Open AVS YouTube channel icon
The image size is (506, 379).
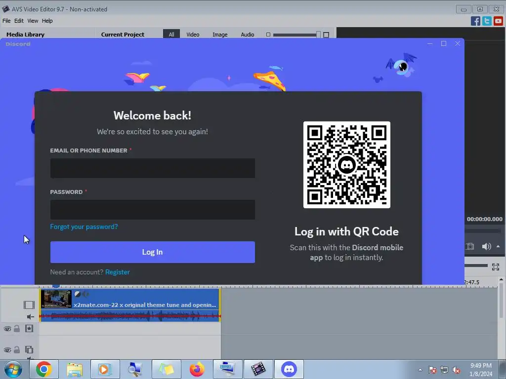coord(498,21)
